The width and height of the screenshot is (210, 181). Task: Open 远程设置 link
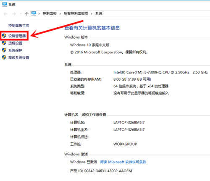15,43
